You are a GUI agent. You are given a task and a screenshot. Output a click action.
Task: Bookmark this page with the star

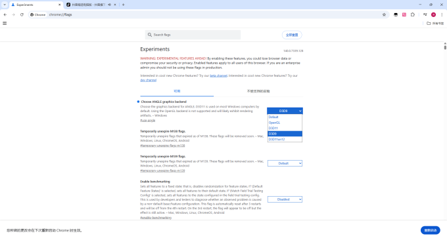click(384, 14)
